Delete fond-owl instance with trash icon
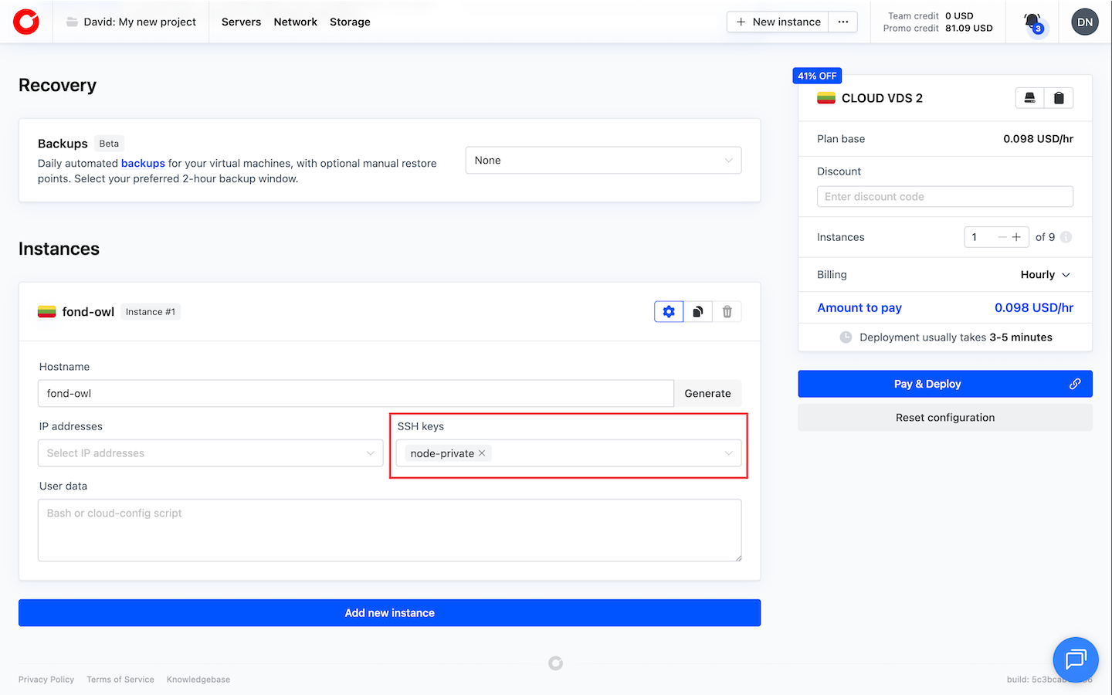 727,312
